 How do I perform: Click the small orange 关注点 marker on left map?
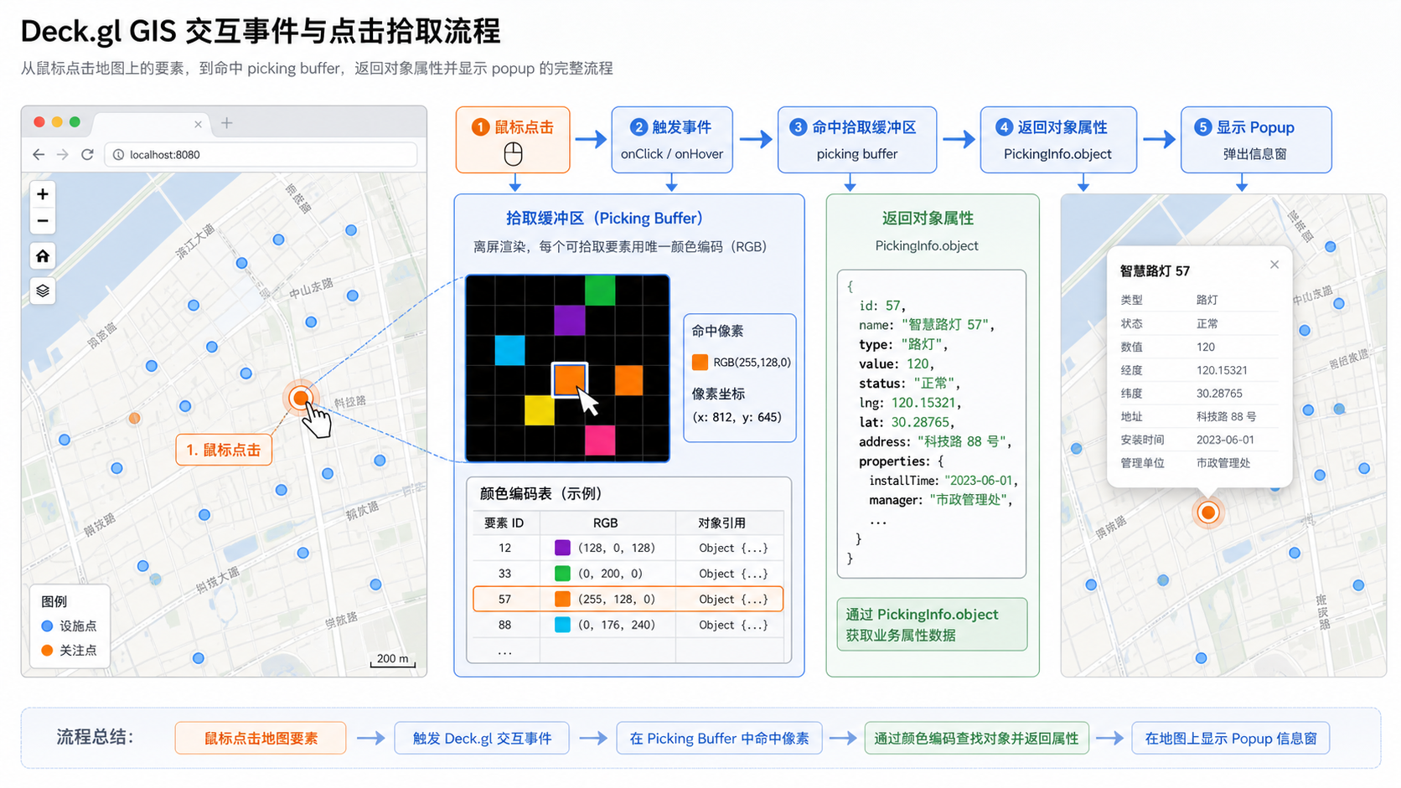pyautogui.click(x=134, y=418)
